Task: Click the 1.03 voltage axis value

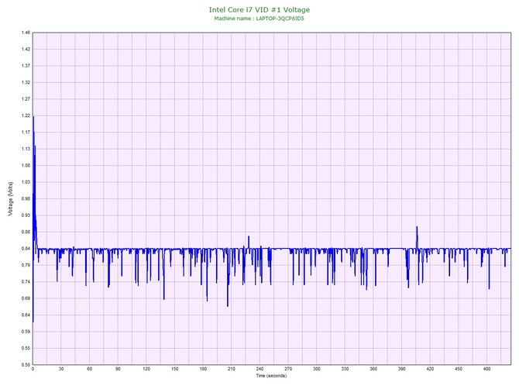Action: 26,182
